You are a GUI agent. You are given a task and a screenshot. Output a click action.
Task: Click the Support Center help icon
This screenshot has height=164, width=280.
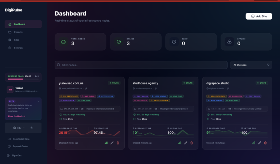[9, 146]
